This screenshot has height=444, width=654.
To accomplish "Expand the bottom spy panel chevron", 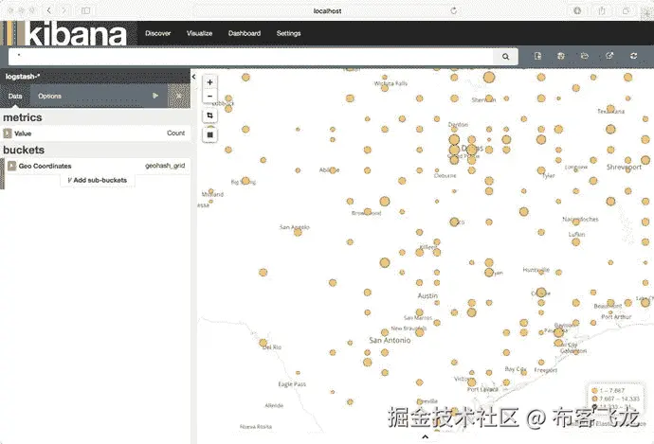I will click(x=425, y=436).
